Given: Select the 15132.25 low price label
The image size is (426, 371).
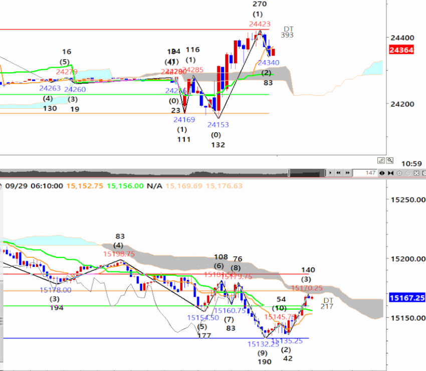Looking at the screenshot, I should 263,344.
